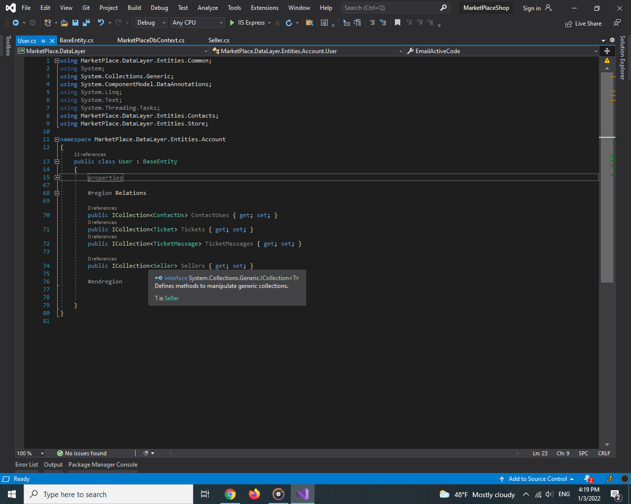
Task: Open the Extensions menu
Action: pyautogui.click(x=265, y=8)
